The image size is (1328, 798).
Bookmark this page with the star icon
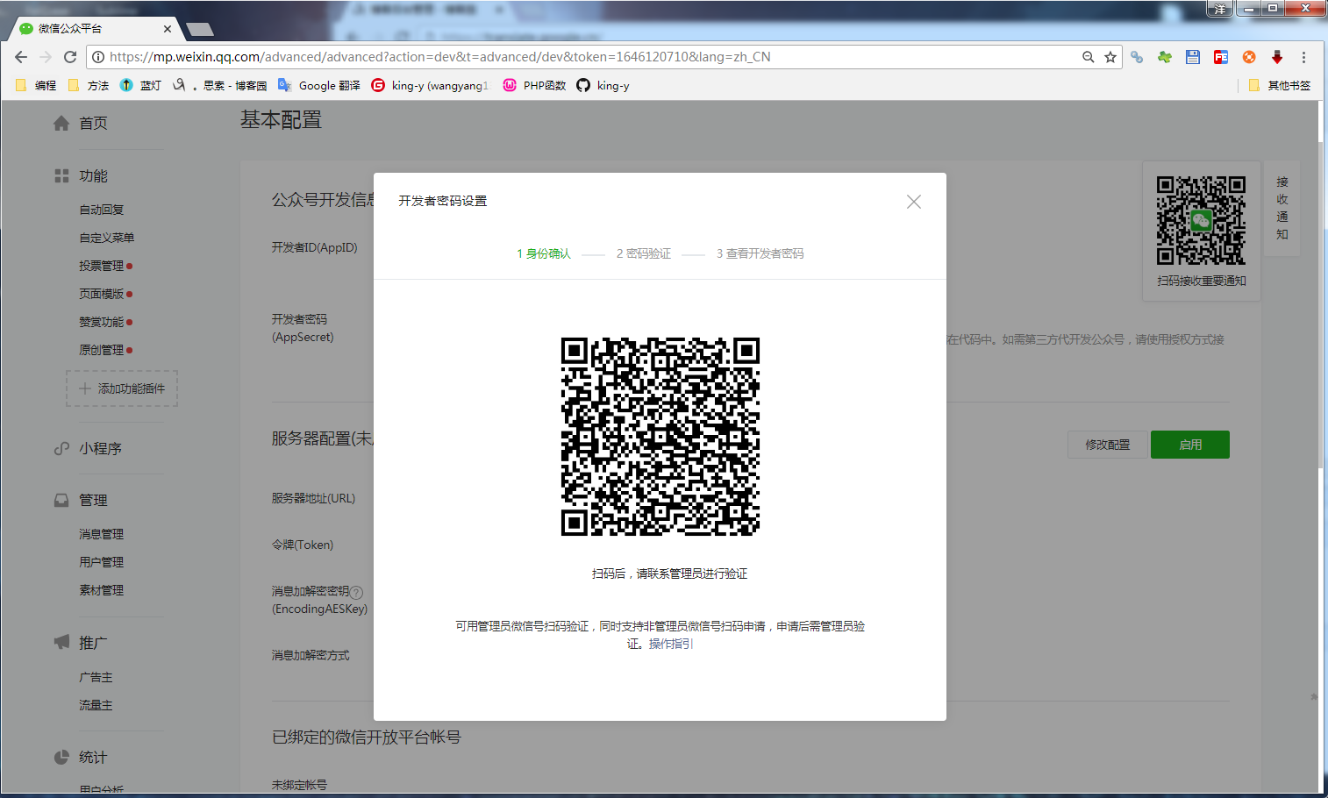(x=1110, y=57)
